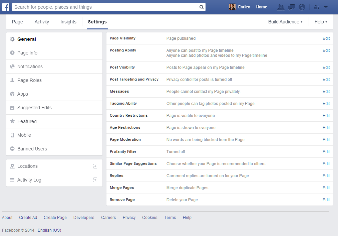Edit Similar Page Suggestions setting
338x236 pixels.
pyautogui.click(x=326, y=164)
